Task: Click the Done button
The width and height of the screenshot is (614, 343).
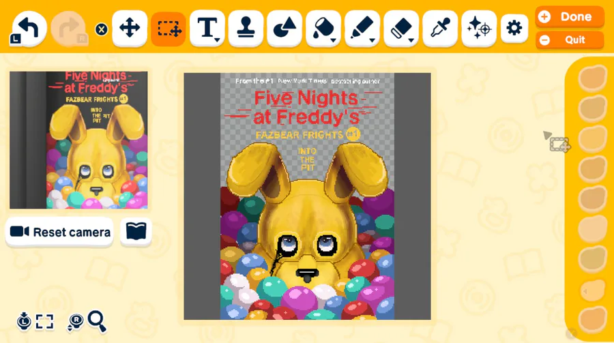Action: pyautogui.click(x=570, y=17)
